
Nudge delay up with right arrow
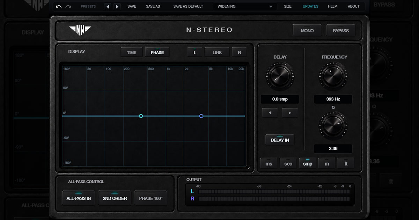[x=290, y=112]
